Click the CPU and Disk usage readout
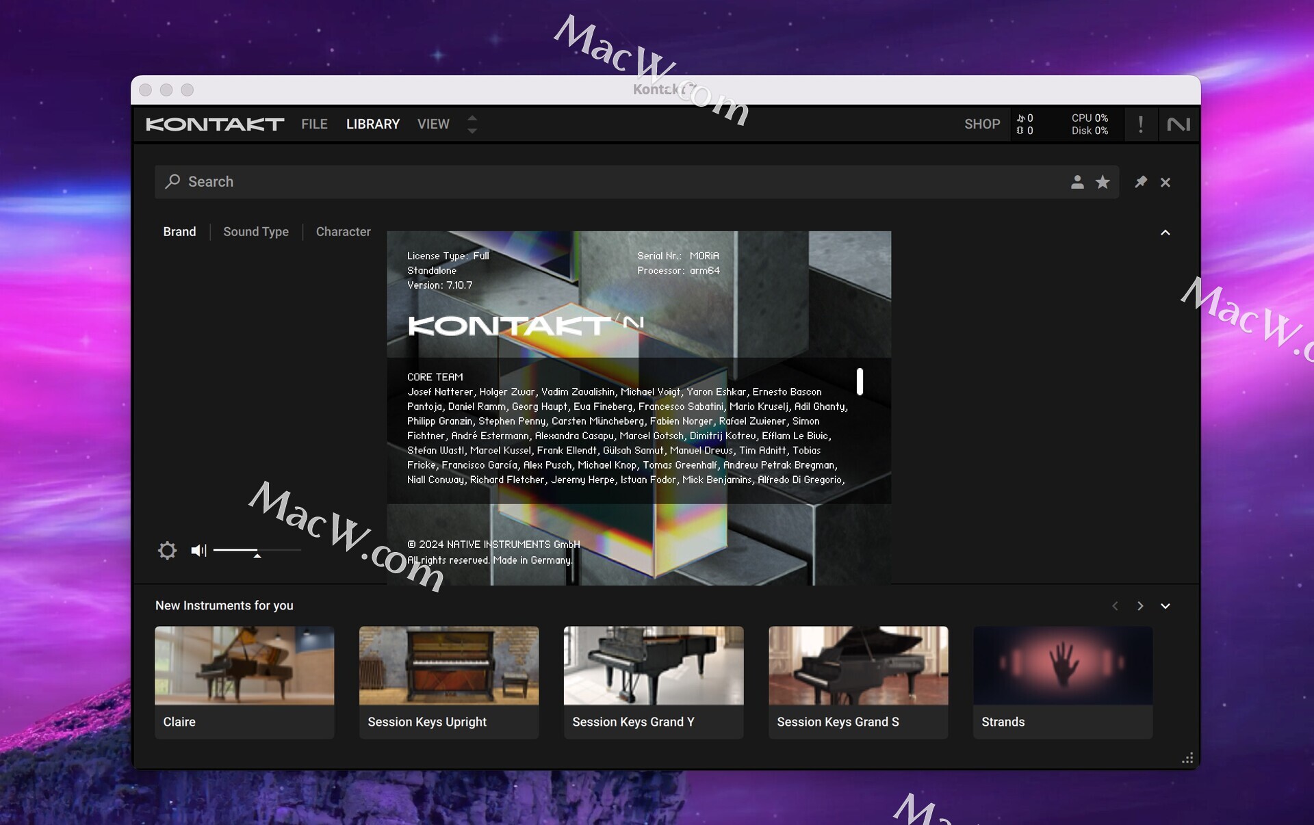The image size is (1314, 825). (1090, 124)
